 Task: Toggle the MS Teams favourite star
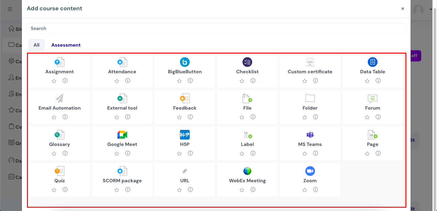click(x=304, y=153)
